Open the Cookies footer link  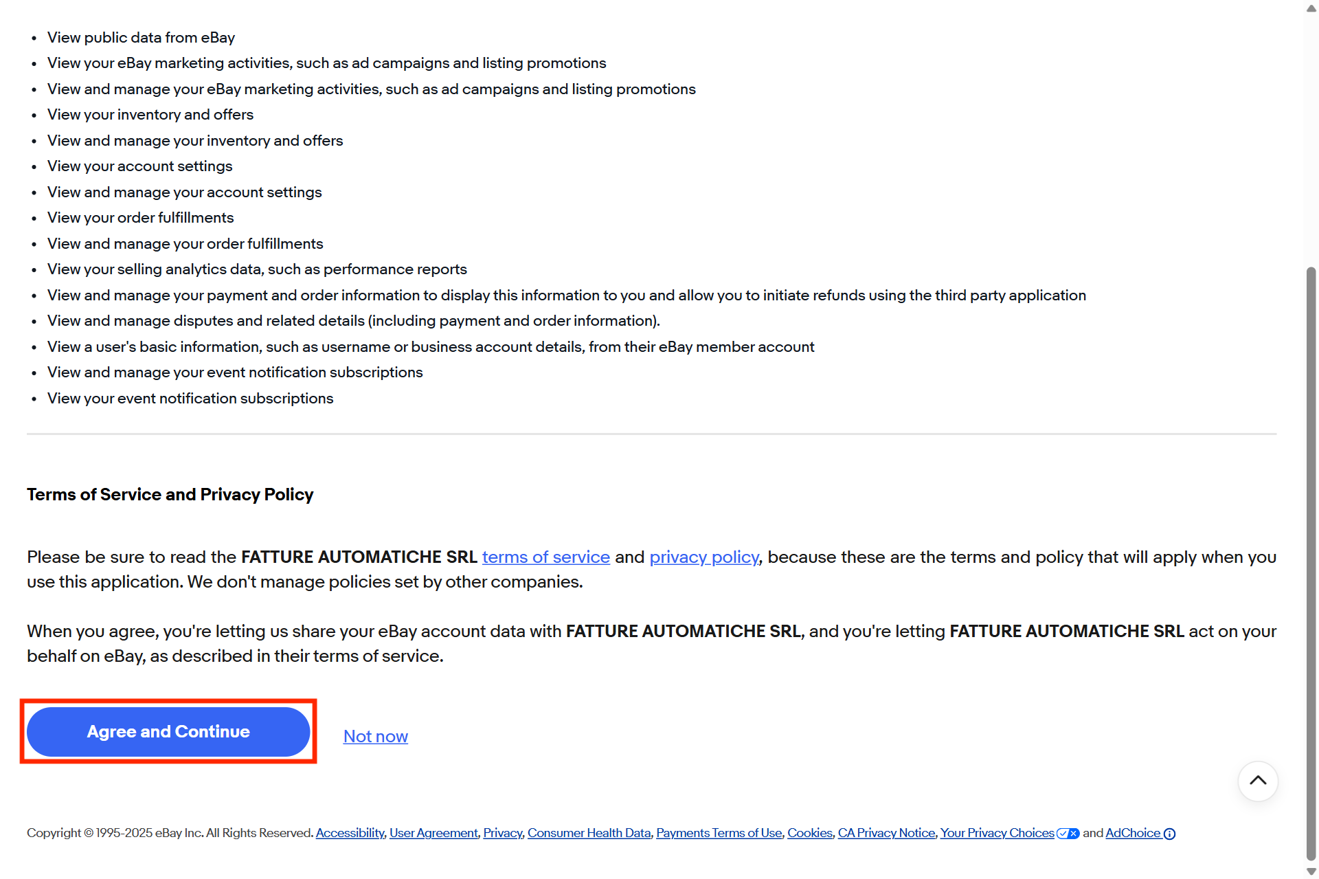coord(809,833)
